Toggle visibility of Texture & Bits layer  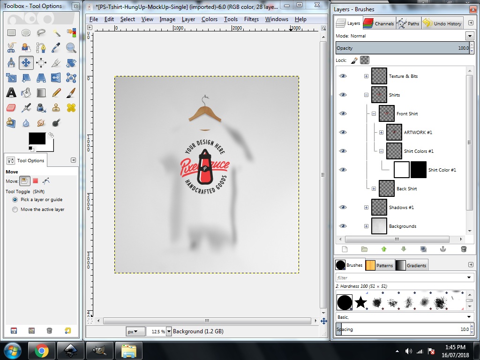click(343, 76)
